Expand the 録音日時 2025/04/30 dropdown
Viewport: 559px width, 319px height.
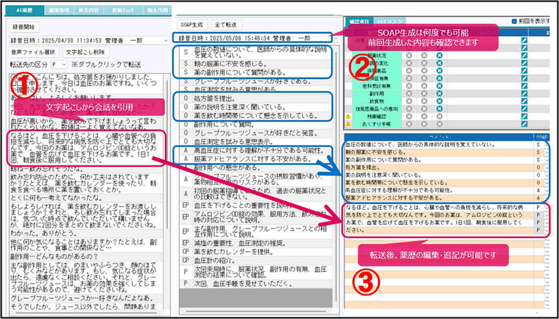click(x=167, y=40)
